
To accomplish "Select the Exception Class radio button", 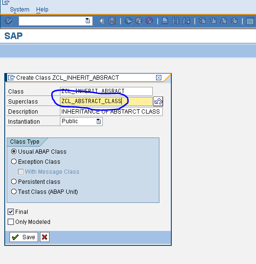I will tap(14, 161).
